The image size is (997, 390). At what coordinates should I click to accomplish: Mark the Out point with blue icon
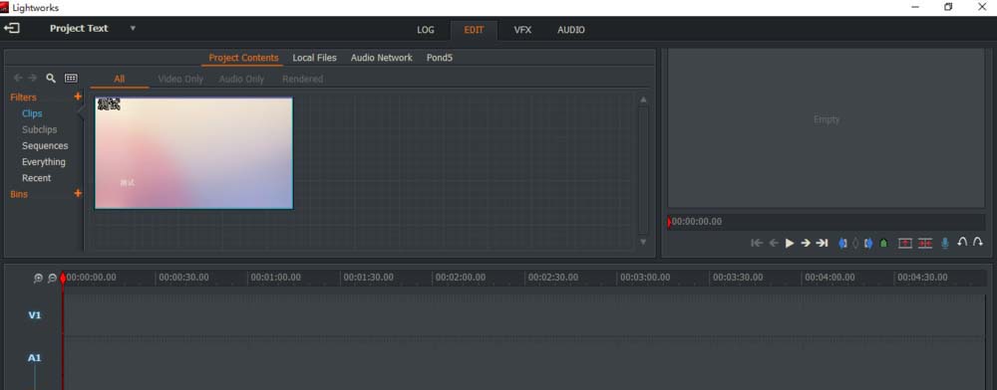868,243
